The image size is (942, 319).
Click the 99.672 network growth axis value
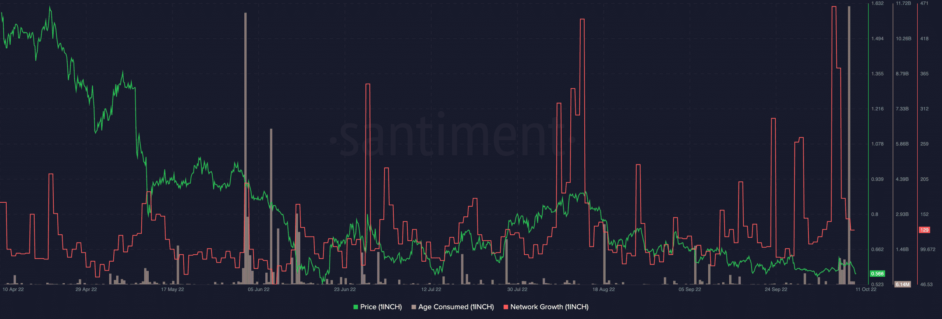point(928,249)
